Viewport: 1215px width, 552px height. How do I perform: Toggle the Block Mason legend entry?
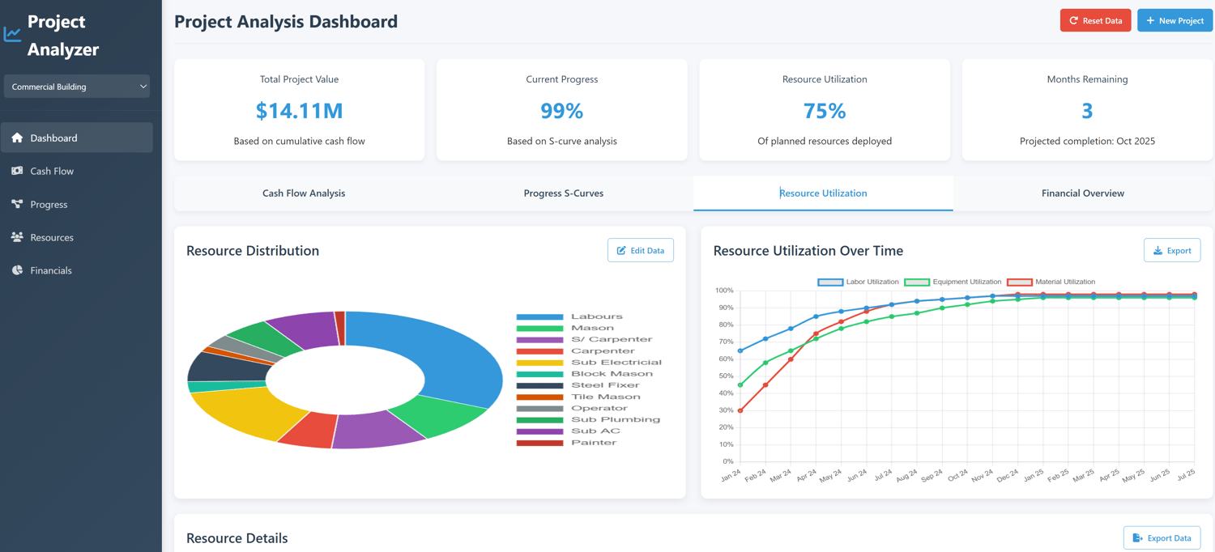point(585,374)
